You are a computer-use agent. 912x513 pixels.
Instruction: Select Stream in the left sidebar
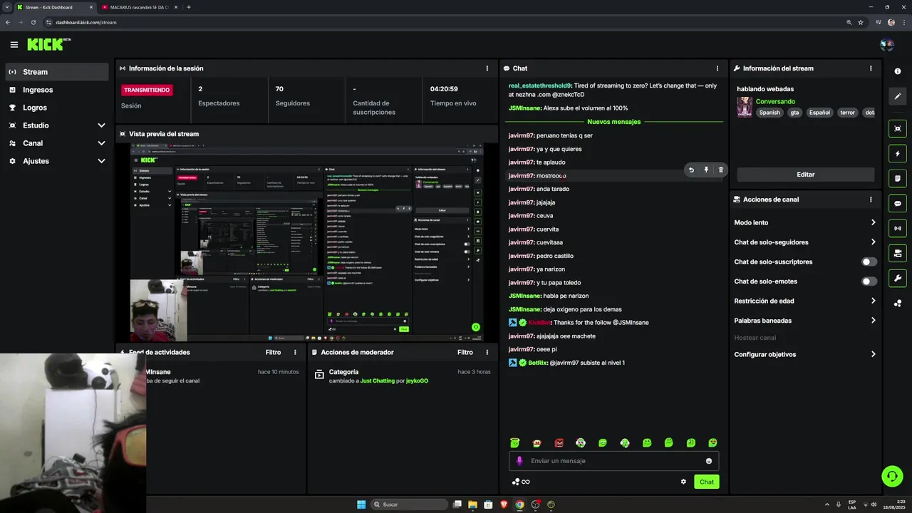57,72
